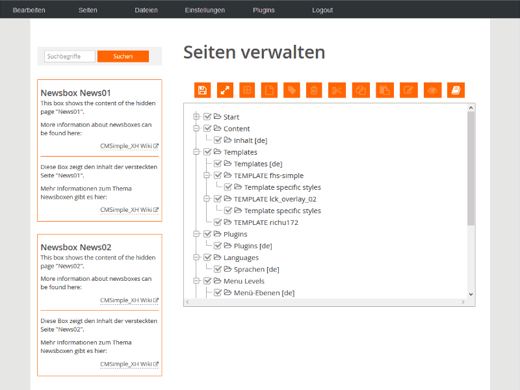Image resolution: width=520 pixels, height=390 pixels.
Task: Uncheck the Start page checkbox
Action: point(207,116)
